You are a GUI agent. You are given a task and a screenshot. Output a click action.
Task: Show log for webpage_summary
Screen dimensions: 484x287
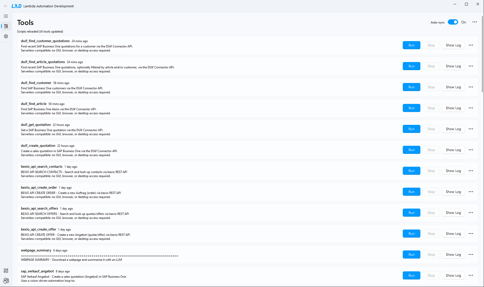453,254
